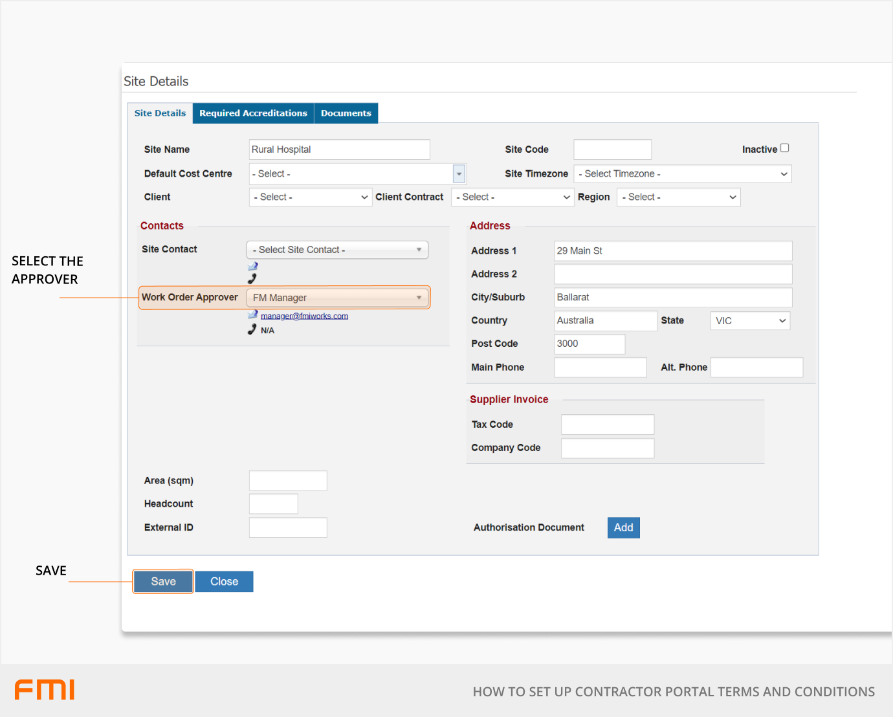Click the FMI logo
Screen dimensions: 893x717
pyautogui.click(x=45, y=690)
